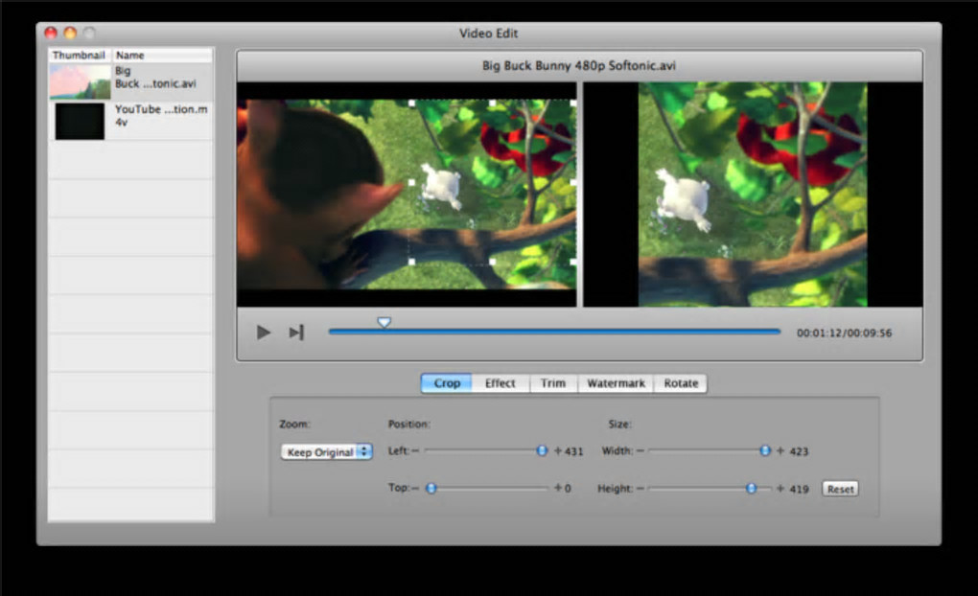Decrease Left position with minus button
This screenshot has width=978, height=596.
415,450
